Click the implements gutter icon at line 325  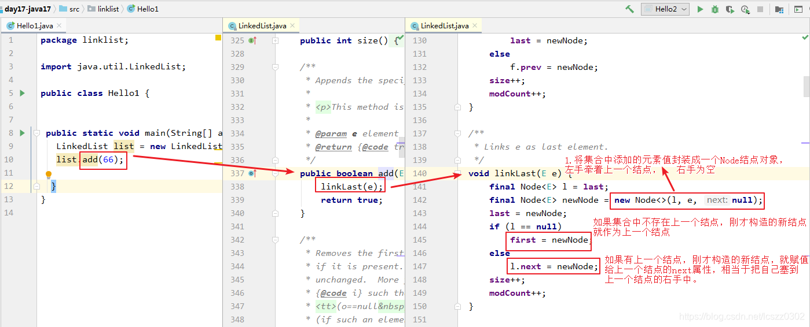[x=252, y=40]
